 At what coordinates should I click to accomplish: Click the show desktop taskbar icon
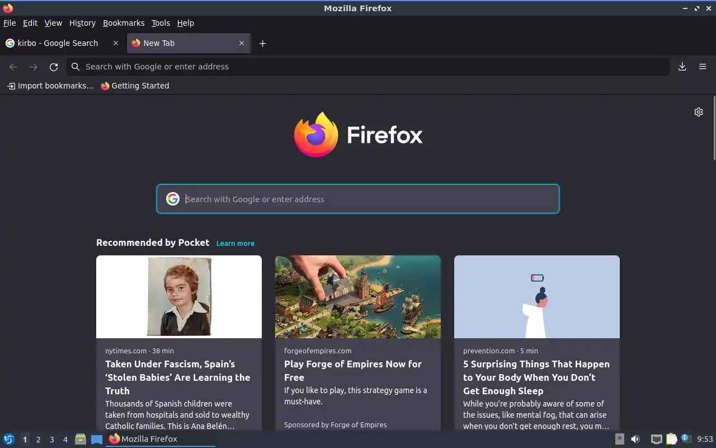97,439
